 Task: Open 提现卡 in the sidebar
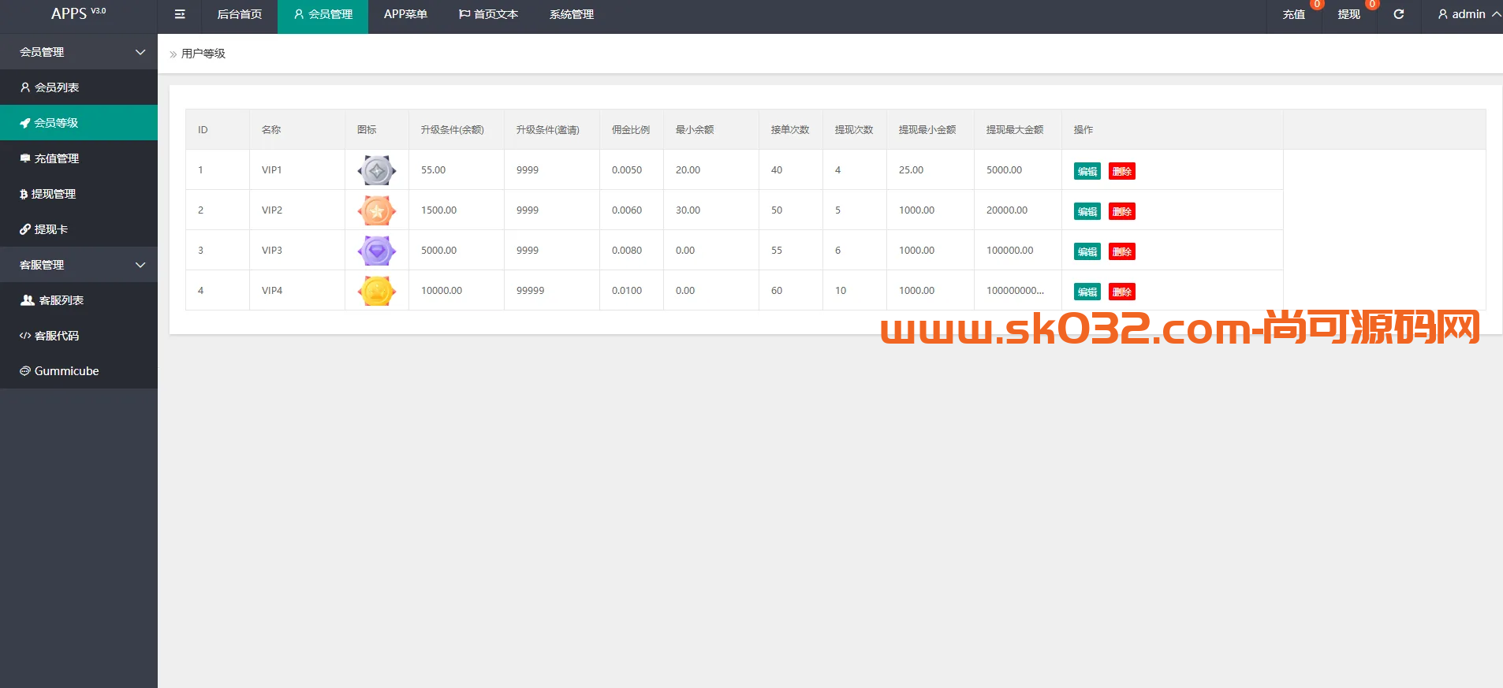(x=51, y=229)
